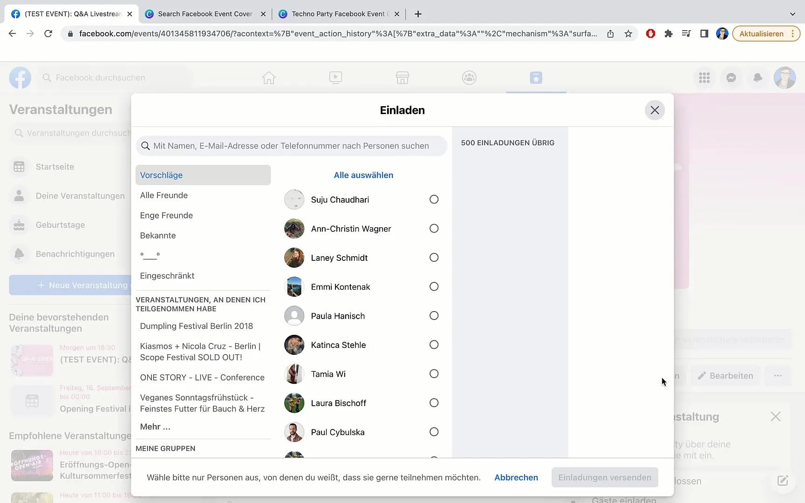Open the Events star icon tab
The width and height of the screenshot is (805, 503).
pos(536,78)
